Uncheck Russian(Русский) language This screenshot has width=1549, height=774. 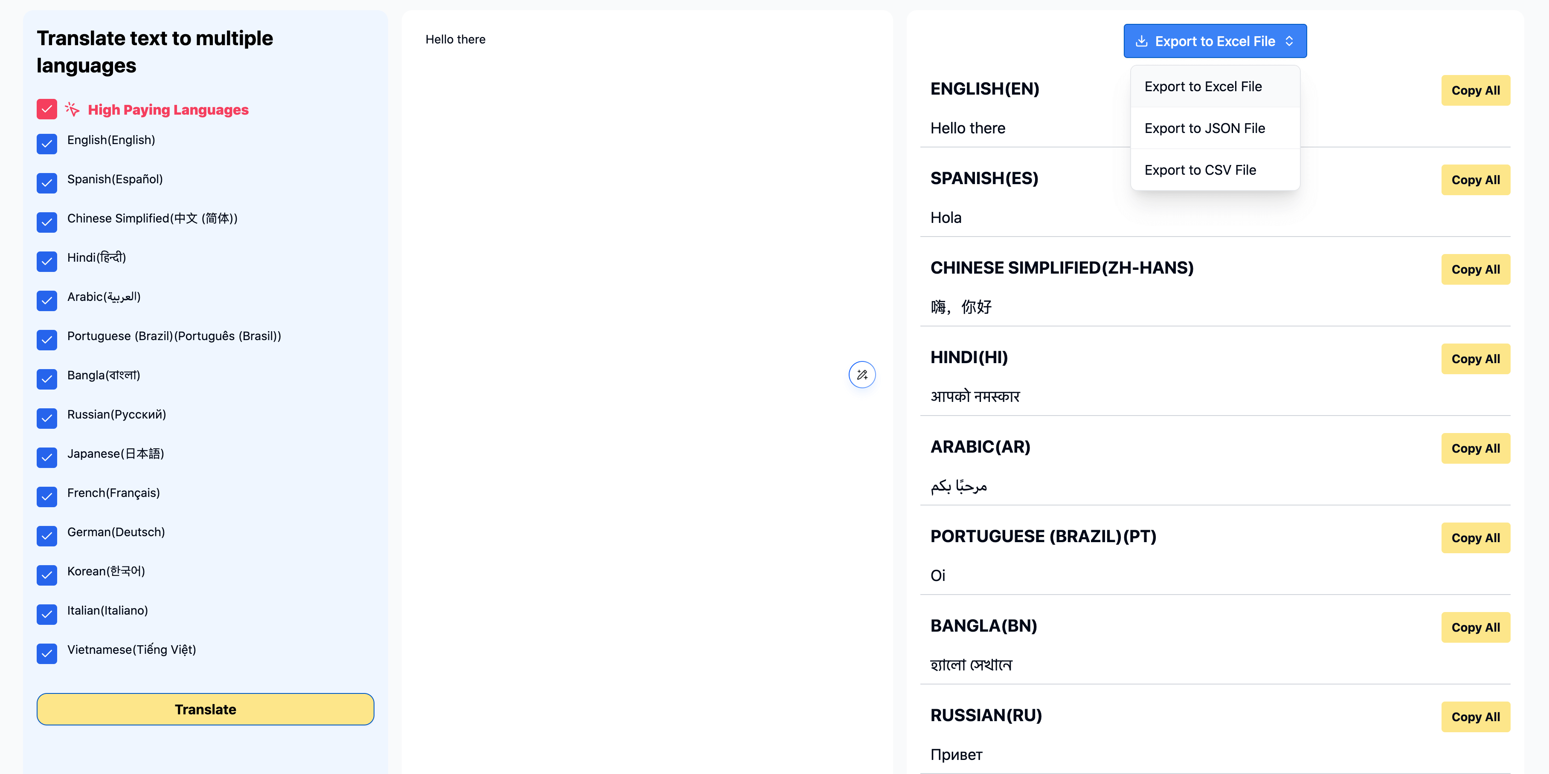tap(46, 418)
